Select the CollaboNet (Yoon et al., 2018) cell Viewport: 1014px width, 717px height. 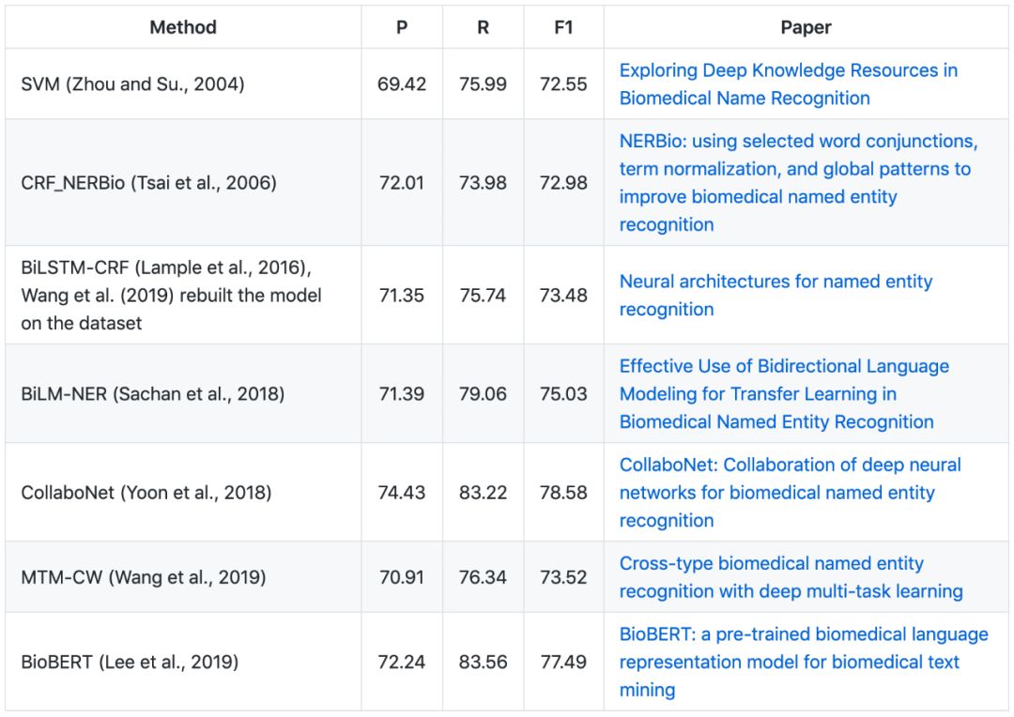coord(146,493)
